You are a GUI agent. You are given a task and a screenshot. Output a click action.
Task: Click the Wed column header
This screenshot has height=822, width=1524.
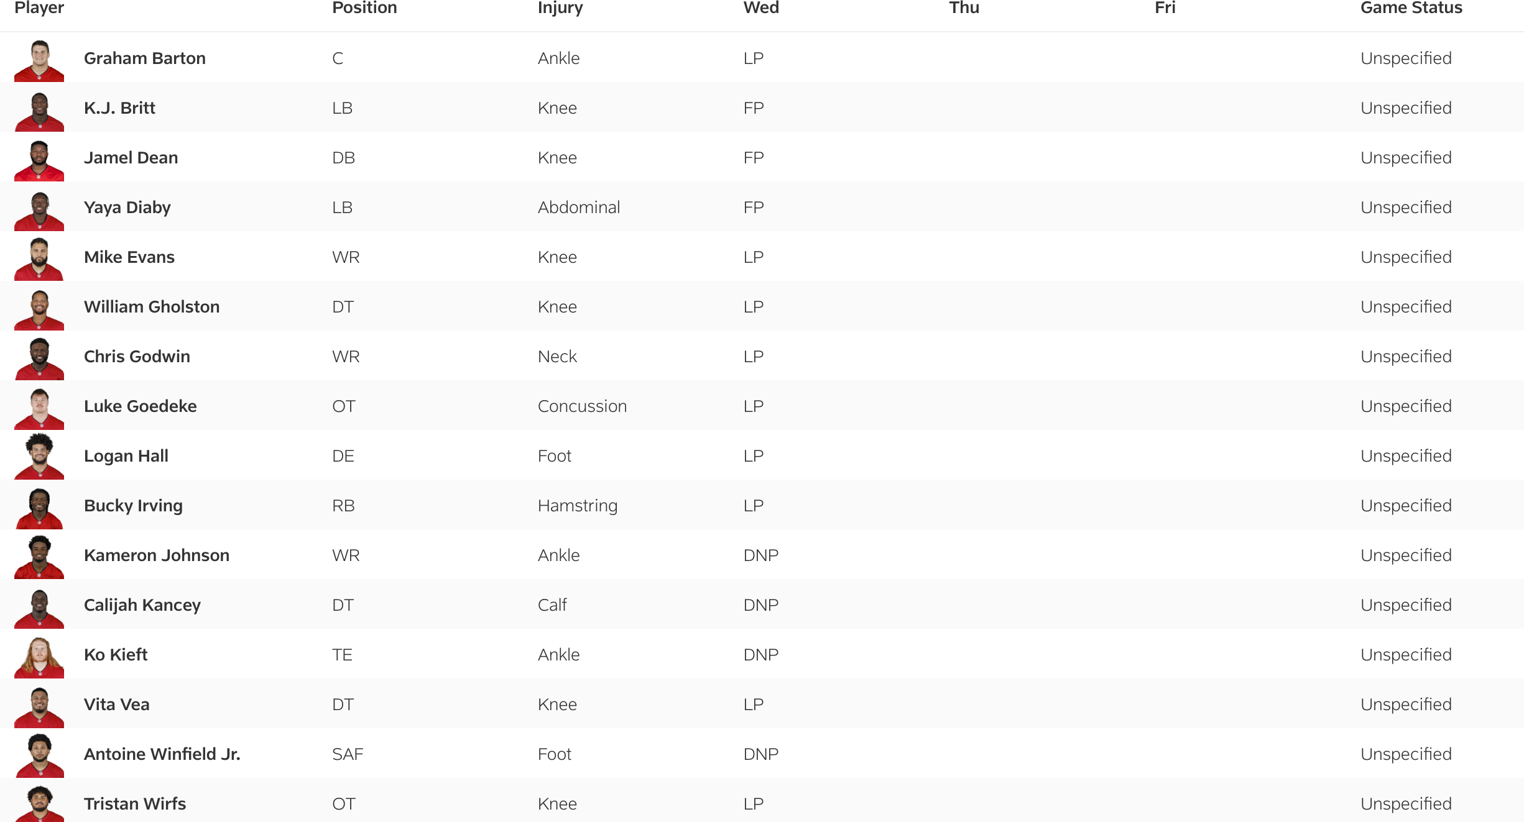tap(760, 8)
